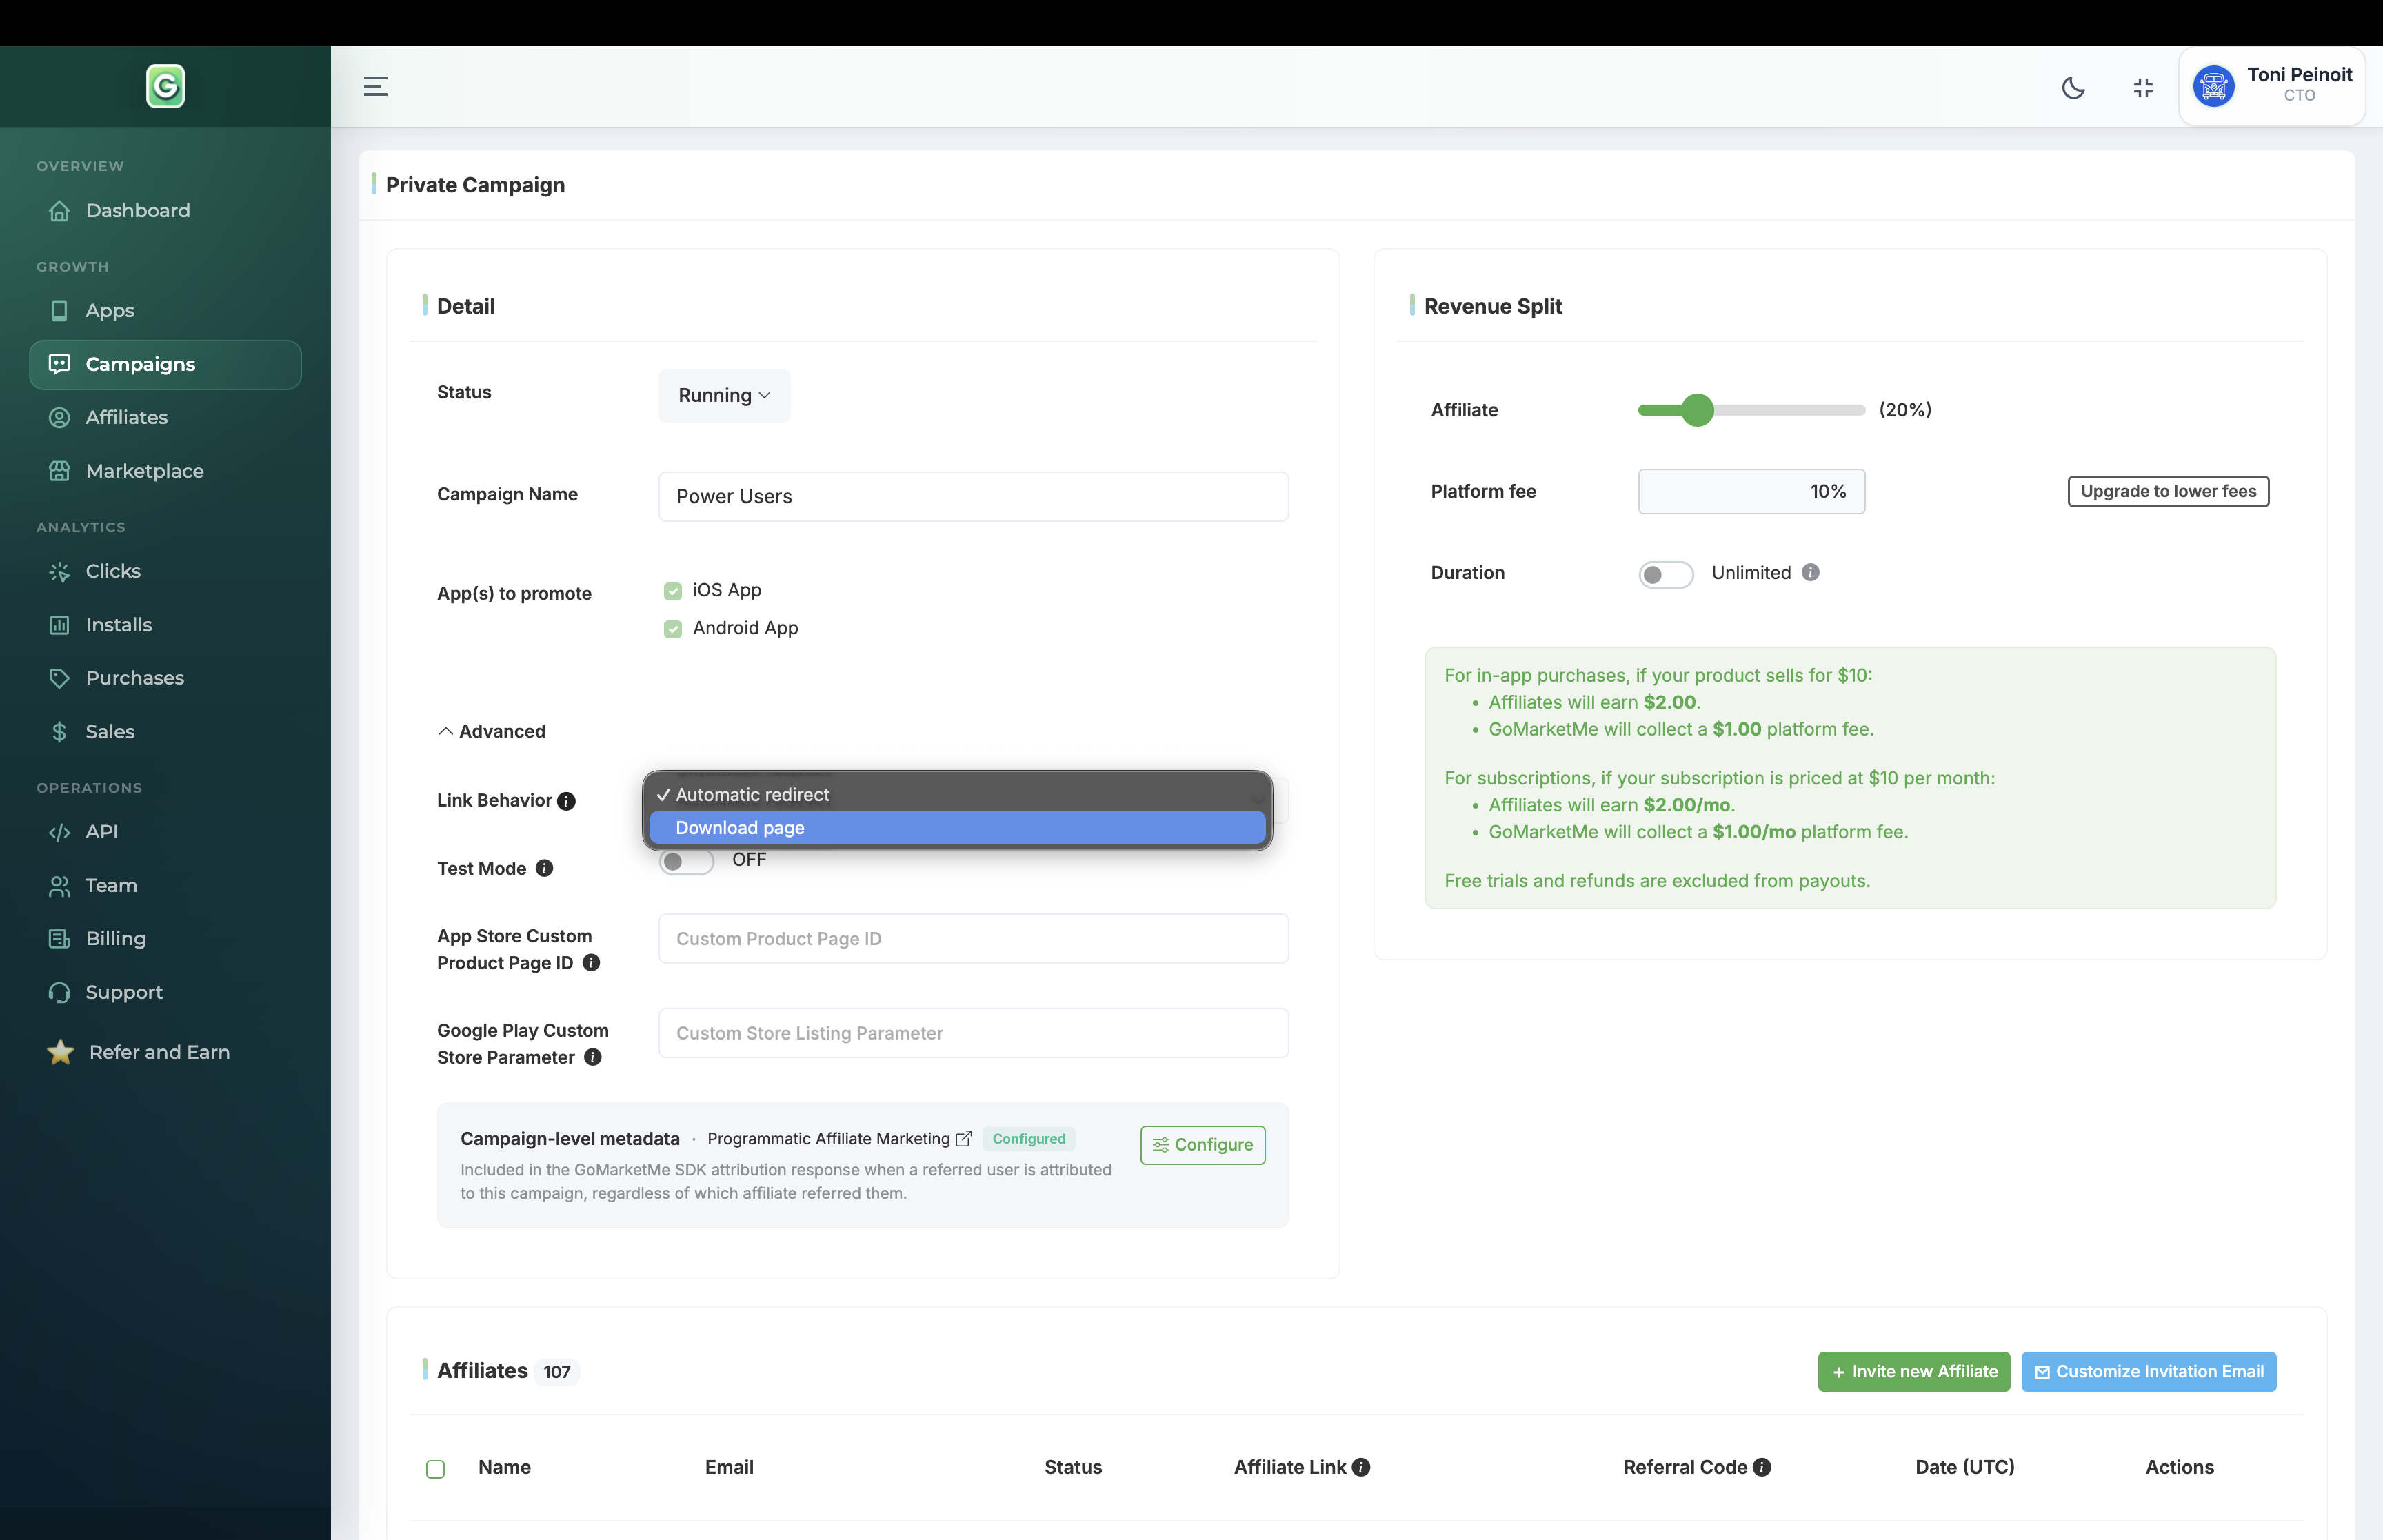
Task: Show App Store Custom Product Page ID info
Action: point(591,963)
